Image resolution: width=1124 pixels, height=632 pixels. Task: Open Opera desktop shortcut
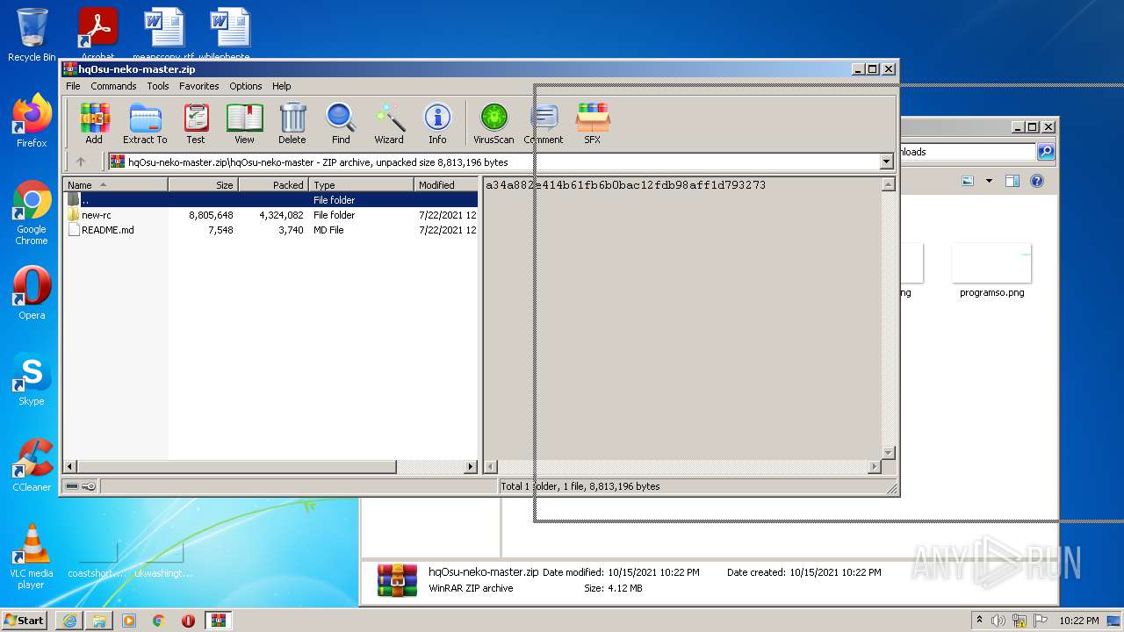click(32, 293)
